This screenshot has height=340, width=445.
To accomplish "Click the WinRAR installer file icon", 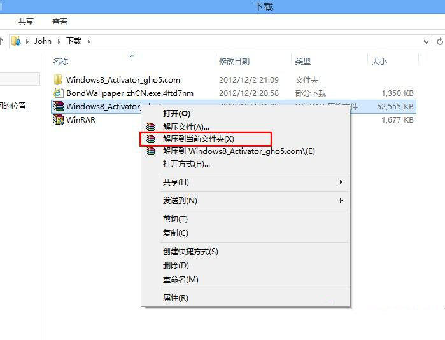I will coord(58,119).
